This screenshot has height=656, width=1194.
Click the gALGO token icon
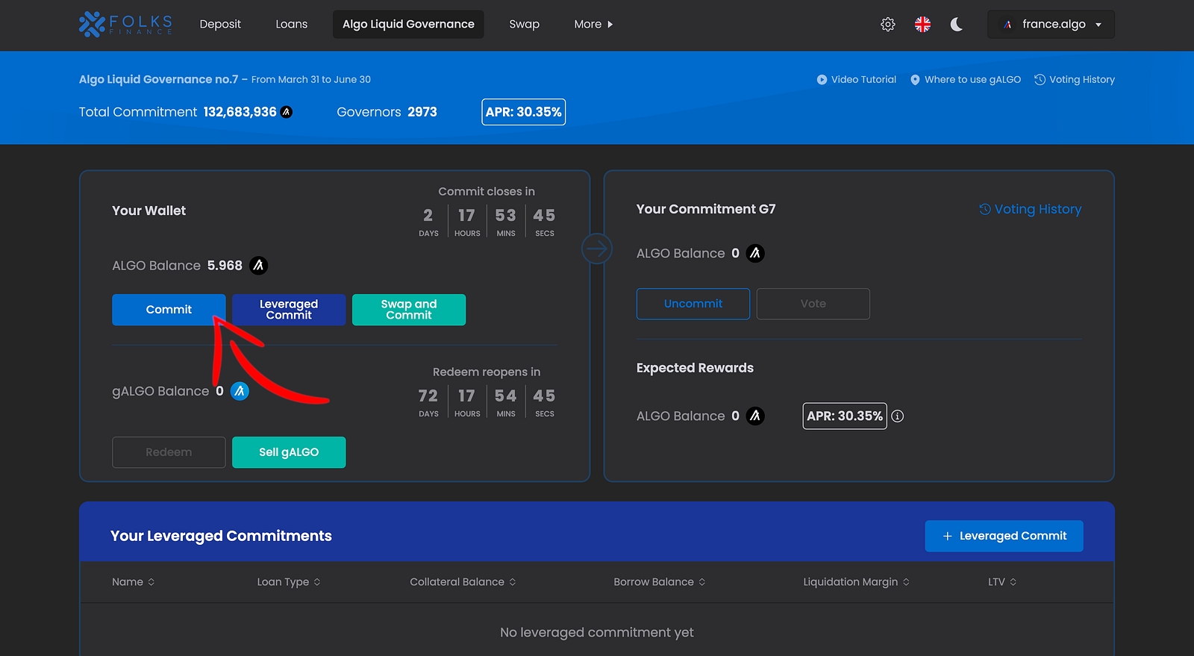pos(240,391)
